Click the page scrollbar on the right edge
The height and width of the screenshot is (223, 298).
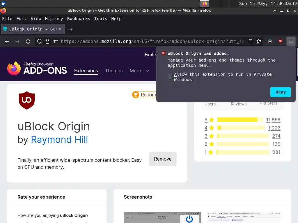tap(297, 62)
